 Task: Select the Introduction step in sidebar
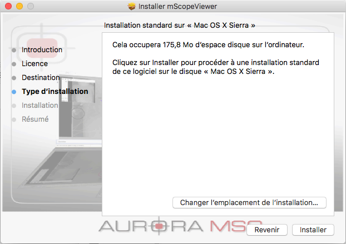pos(42,50)
